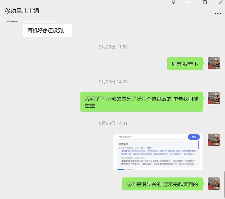Click the message 这个是漫步者的 显示是昨天到的
This screenshot has height=199, width=225.
point(162,184)
